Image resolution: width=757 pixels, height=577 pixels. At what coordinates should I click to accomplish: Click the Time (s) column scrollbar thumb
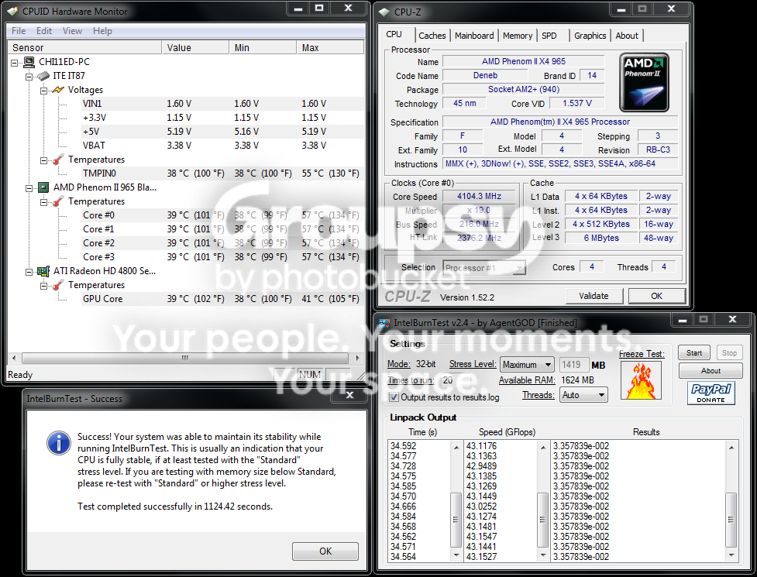(x=456, y=520)
